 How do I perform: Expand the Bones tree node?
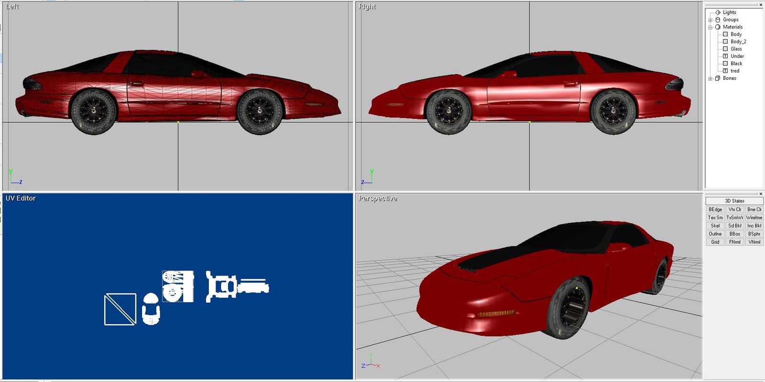click(x=710, y=79)
